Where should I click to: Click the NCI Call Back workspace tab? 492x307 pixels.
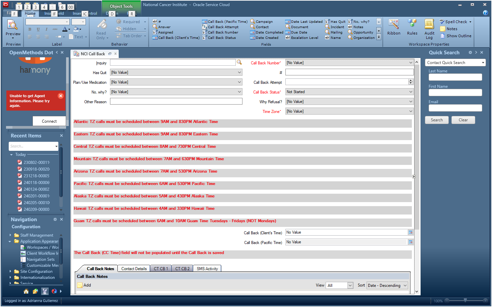click(x=93, y=54)
